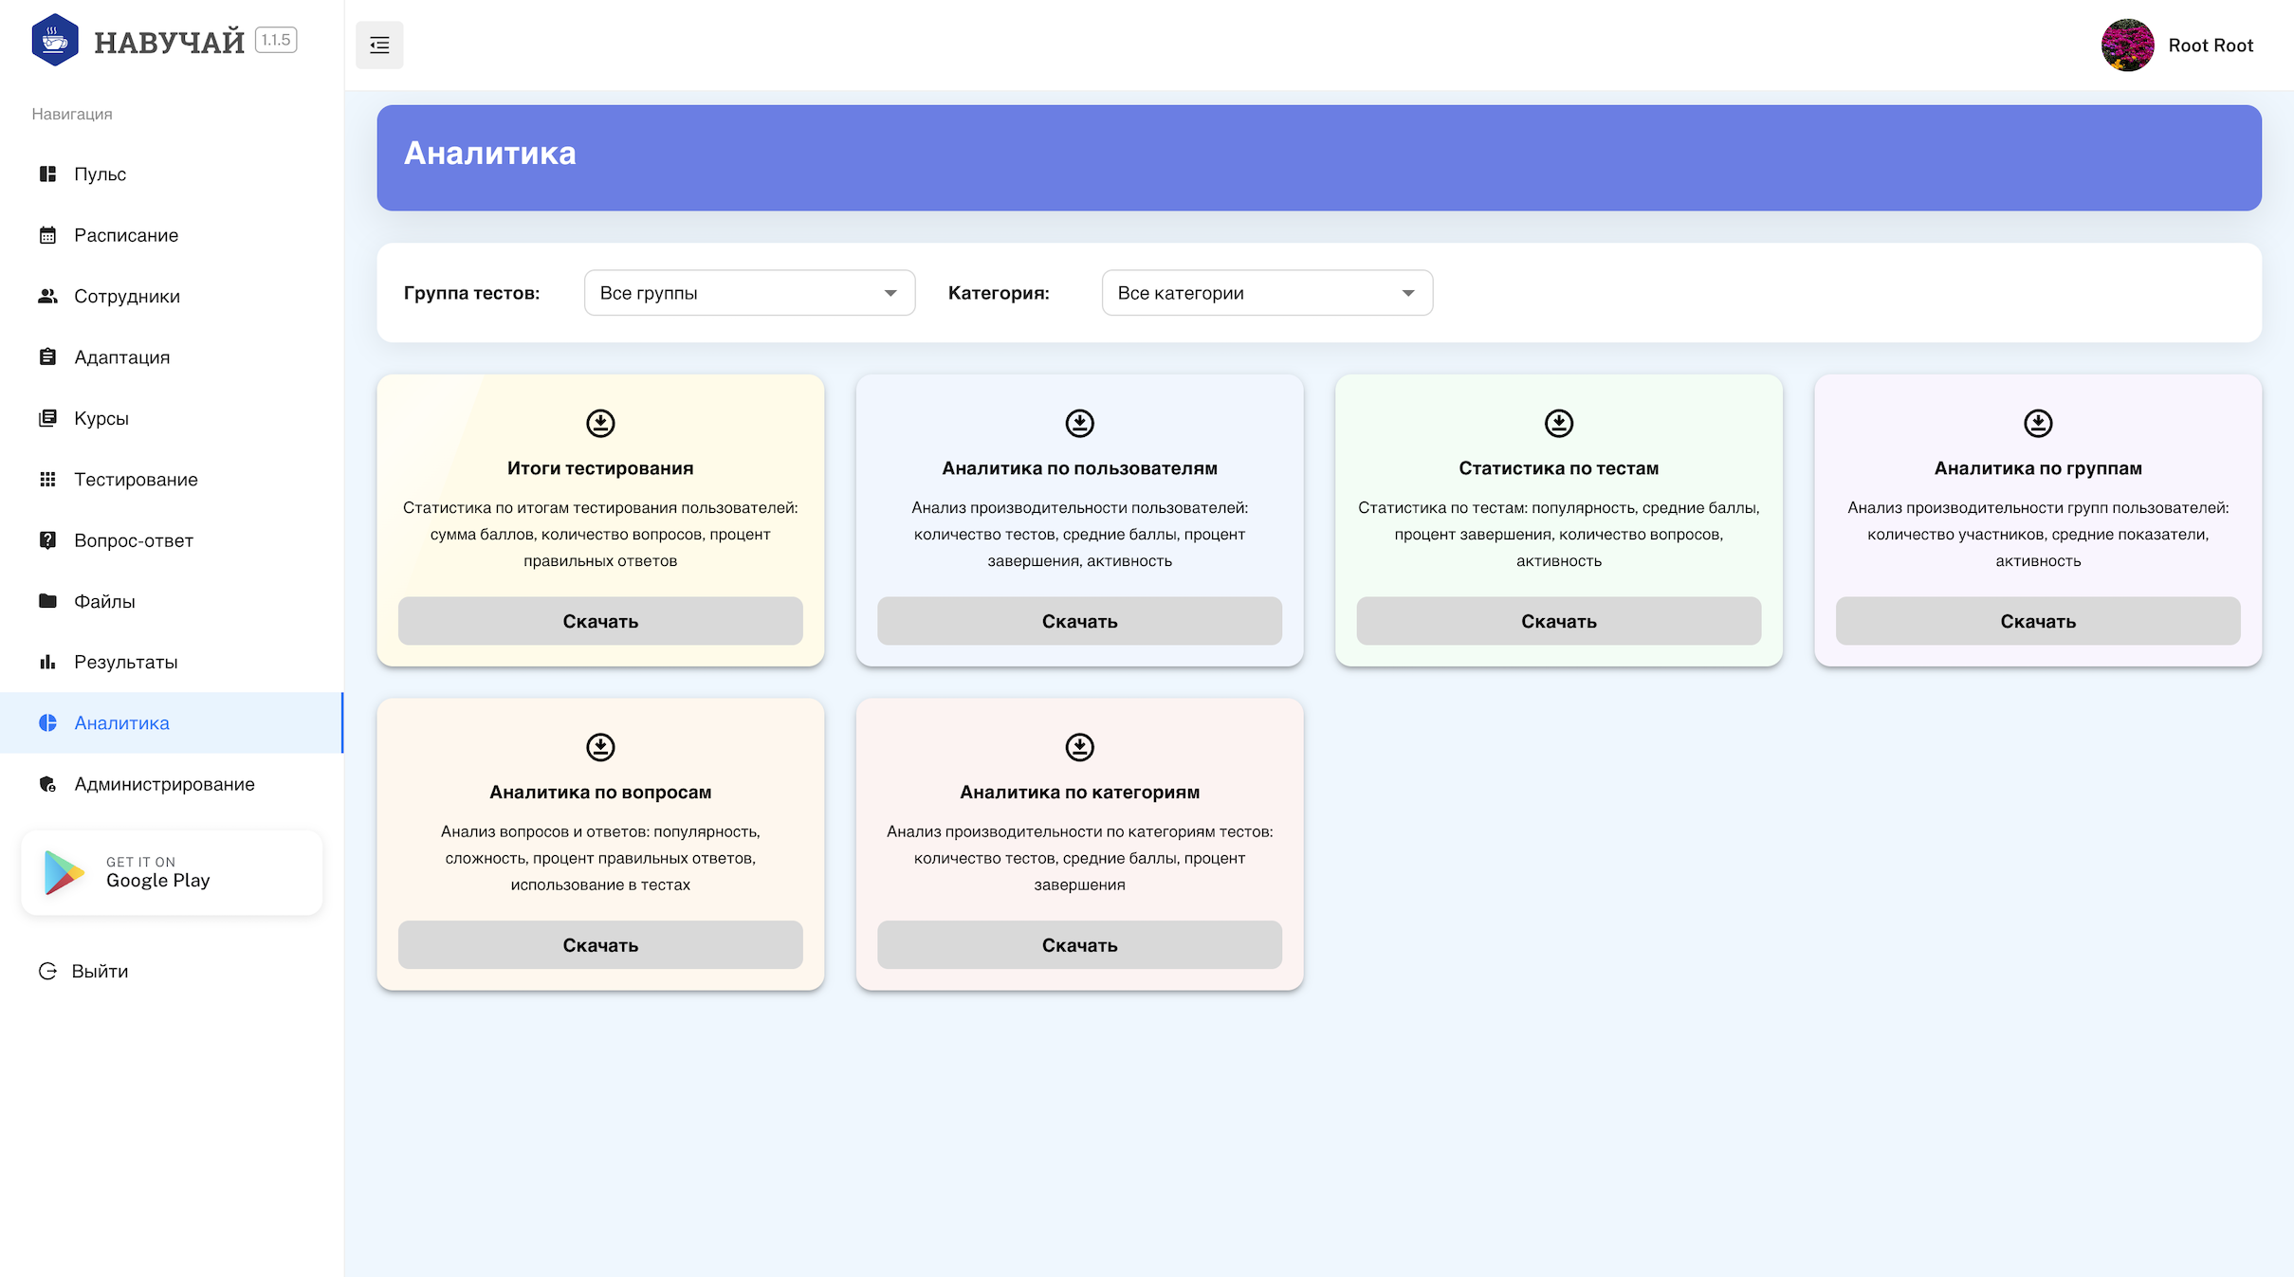Click download icon on Итоги тестирования card
Viewport: 2294px width, 1277px height.
pyautogui.click(x=600, y=423)
